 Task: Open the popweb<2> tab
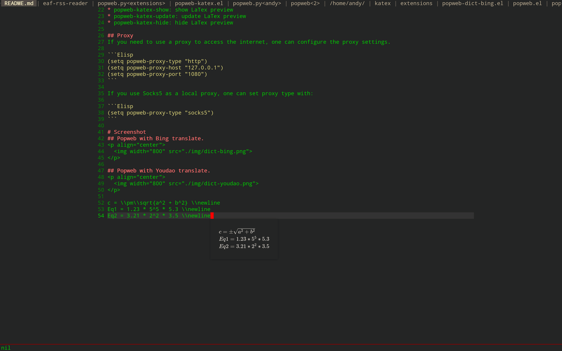(x=305, y=3)
